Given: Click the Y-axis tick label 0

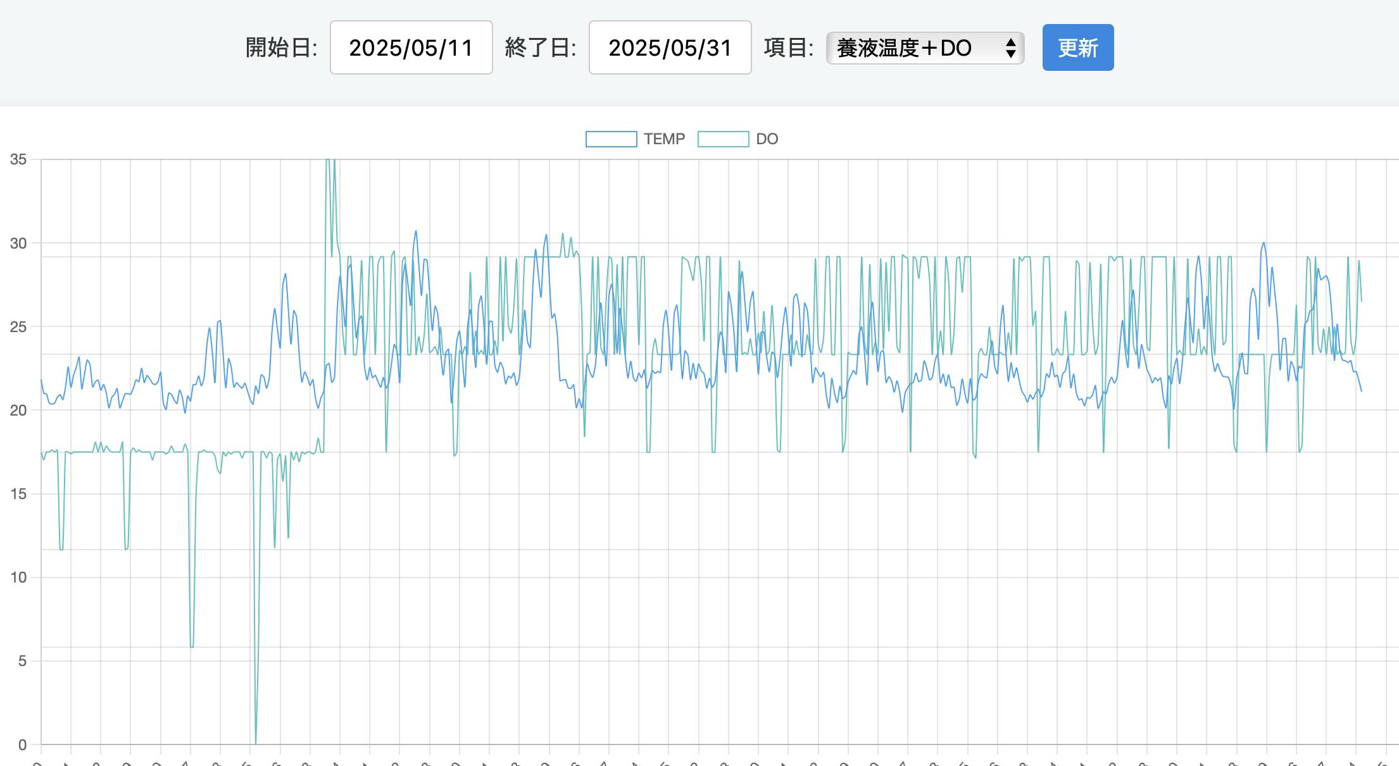Looking at the screenshot, I should point(23,744).
